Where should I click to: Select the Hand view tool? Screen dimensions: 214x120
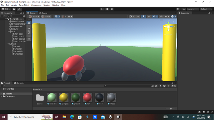29,23
